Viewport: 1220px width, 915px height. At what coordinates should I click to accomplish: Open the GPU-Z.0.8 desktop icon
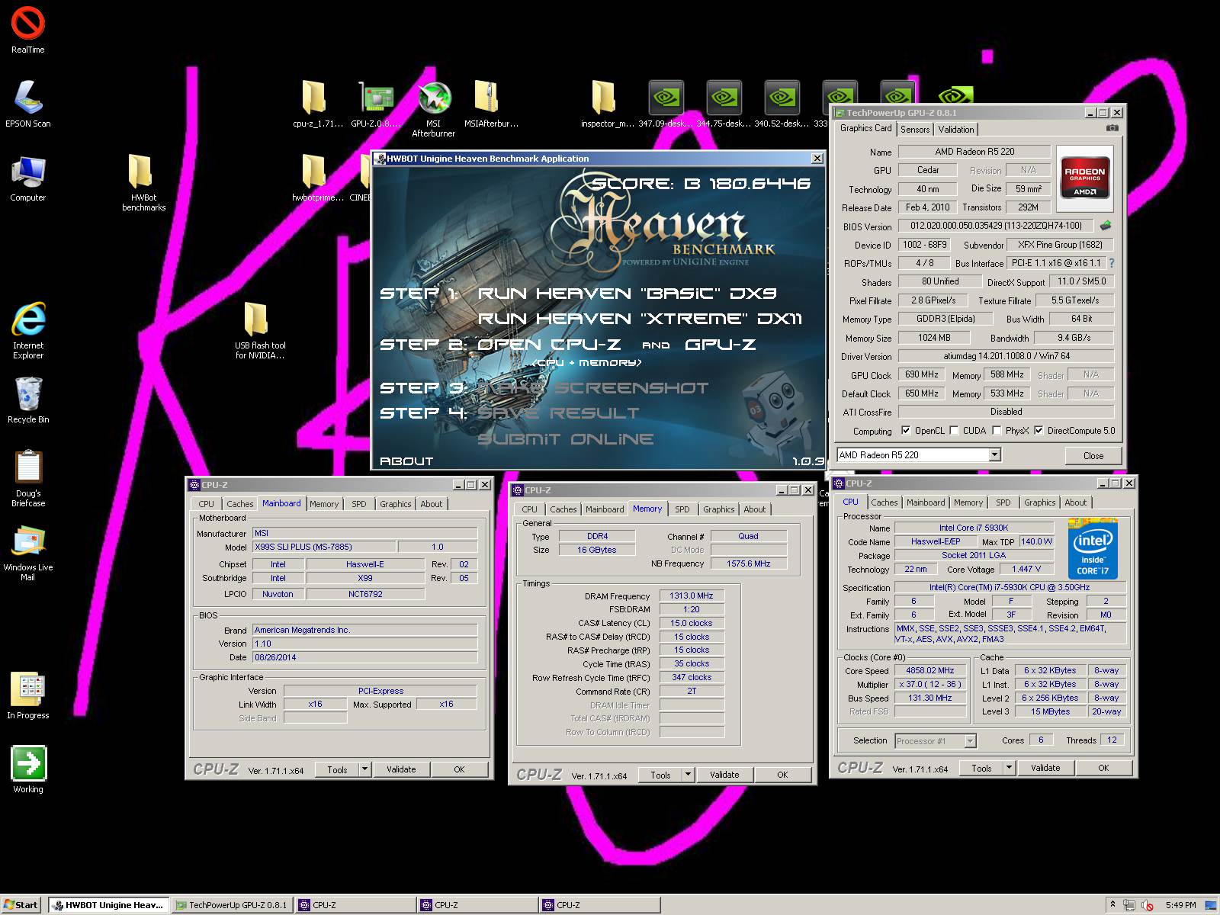pyautogui.click(x=376, y=104)
